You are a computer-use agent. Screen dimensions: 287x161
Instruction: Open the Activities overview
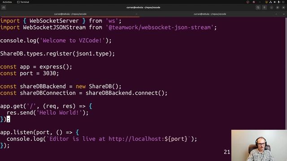point(7,2)
